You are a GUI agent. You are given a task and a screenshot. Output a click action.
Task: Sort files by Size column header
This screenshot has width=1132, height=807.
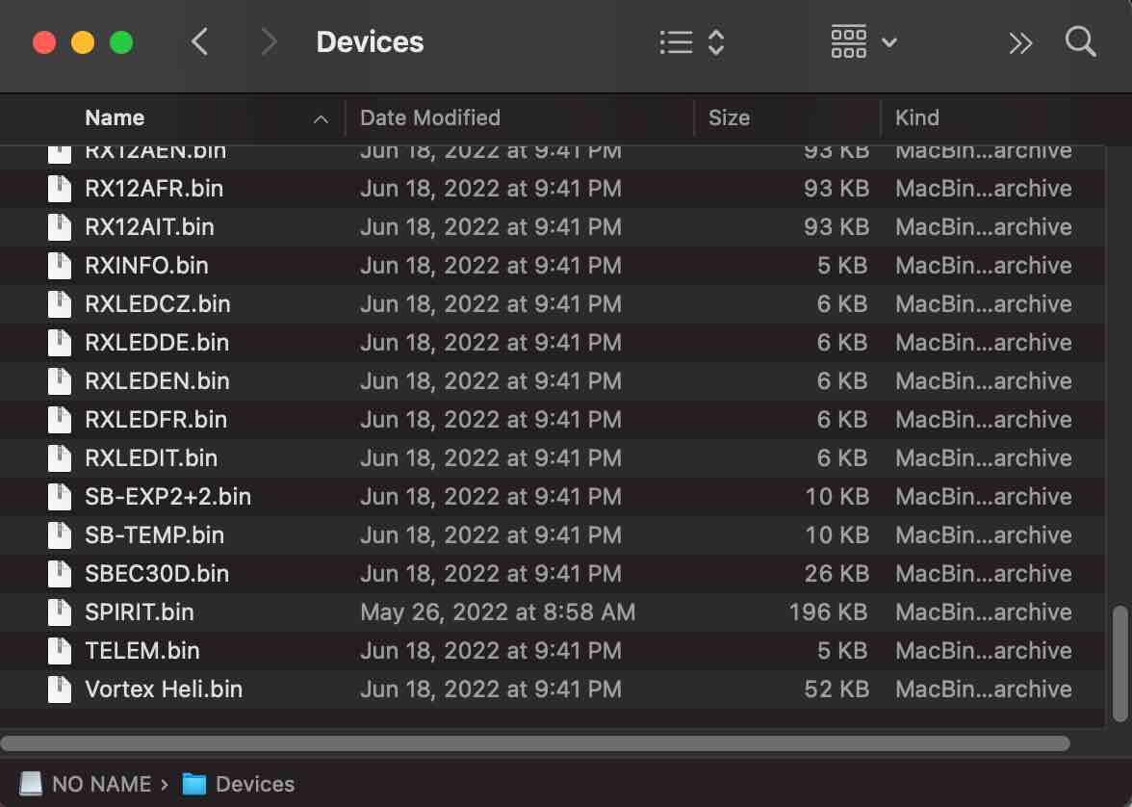(729, 117)
